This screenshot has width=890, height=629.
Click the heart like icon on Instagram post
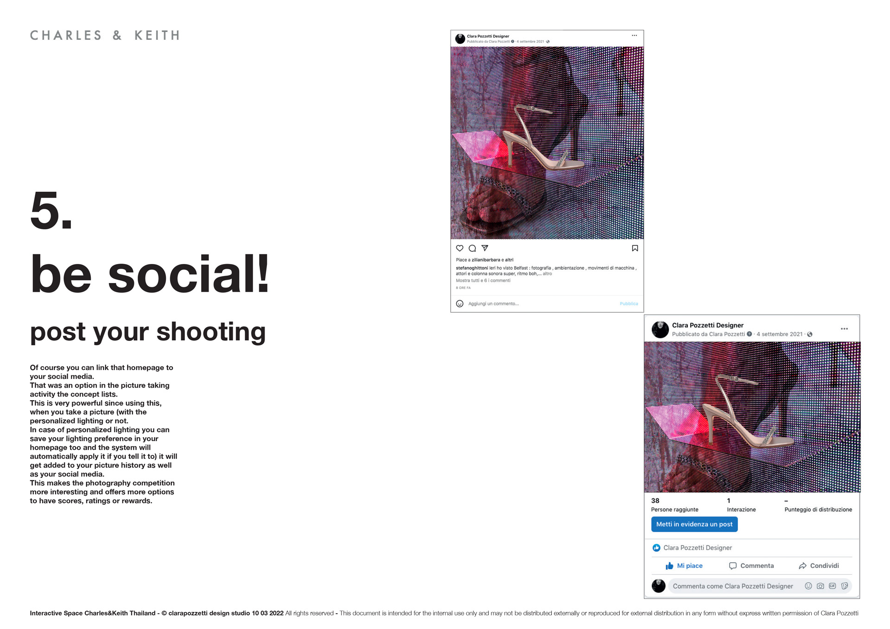tap(459, 248)
